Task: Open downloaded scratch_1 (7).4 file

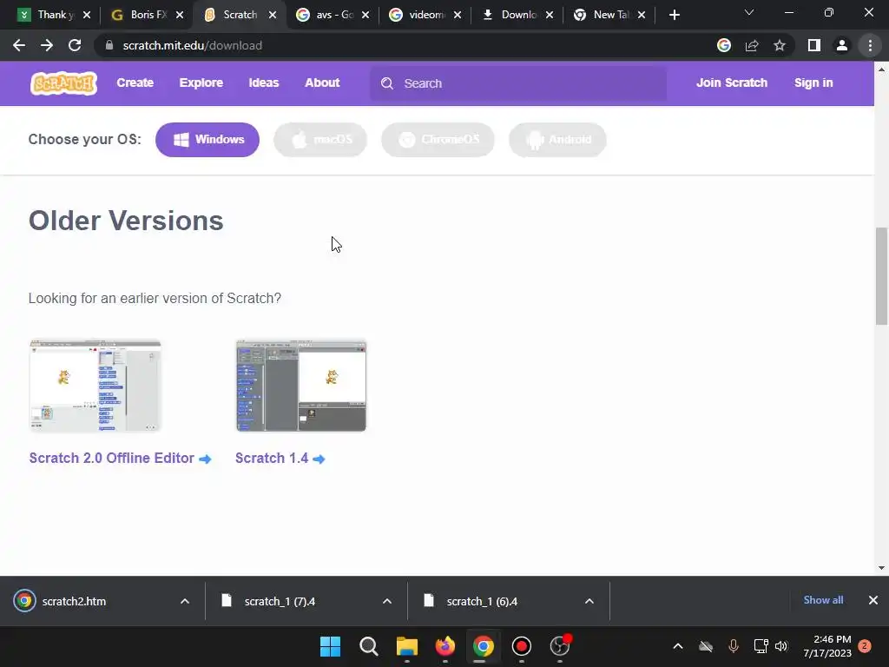Action: point(280,601)
